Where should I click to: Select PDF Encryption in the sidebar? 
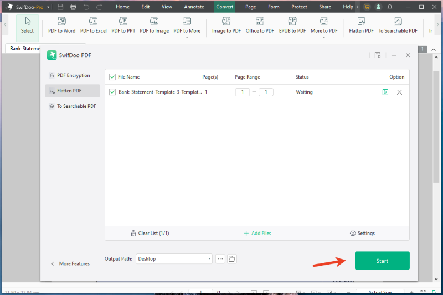[x=73, y=75]
